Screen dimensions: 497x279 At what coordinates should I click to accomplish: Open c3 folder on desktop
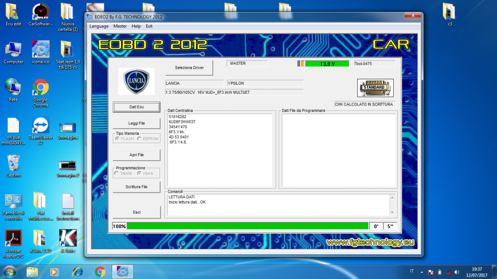click(449, 14)
